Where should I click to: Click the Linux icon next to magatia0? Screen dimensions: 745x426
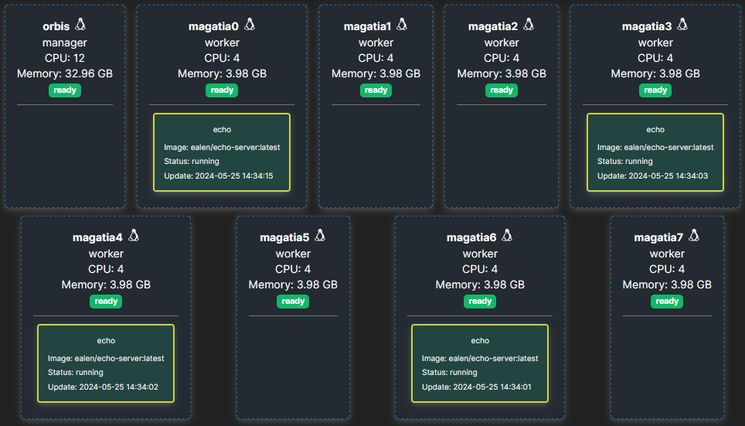click(x=250, y=25)
